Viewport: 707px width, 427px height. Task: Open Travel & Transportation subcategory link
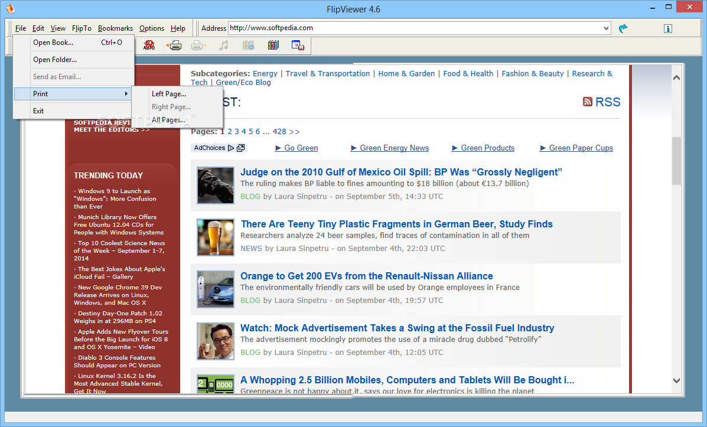pyautogui.click(x=327, y=73)
